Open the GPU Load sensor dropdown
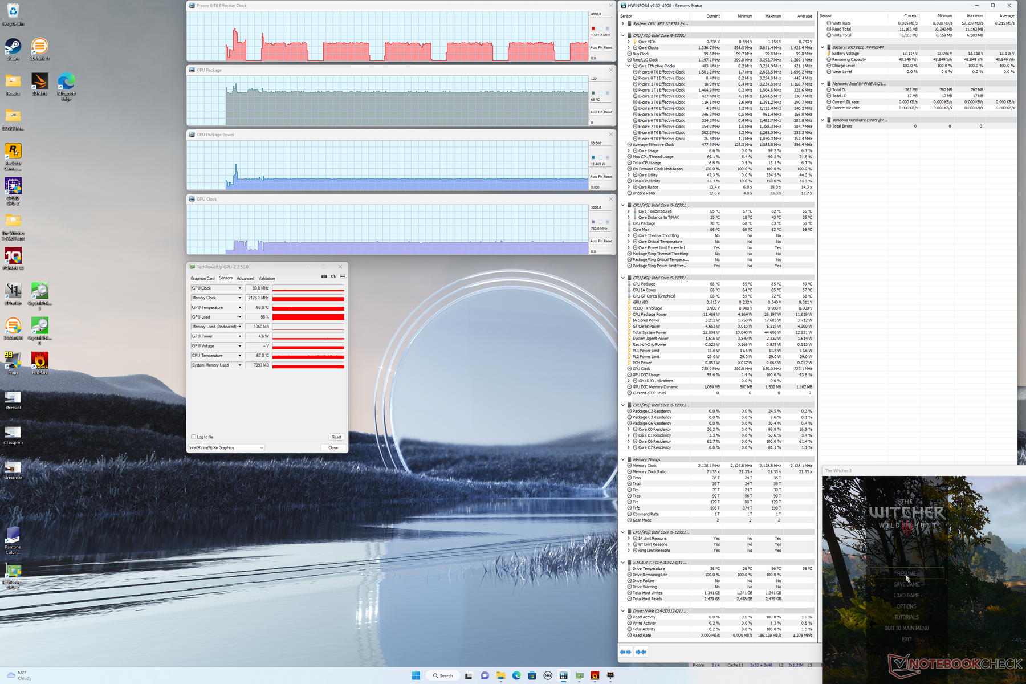The width and height of the screenshot is (1026, 684). [x=239, y=317]
